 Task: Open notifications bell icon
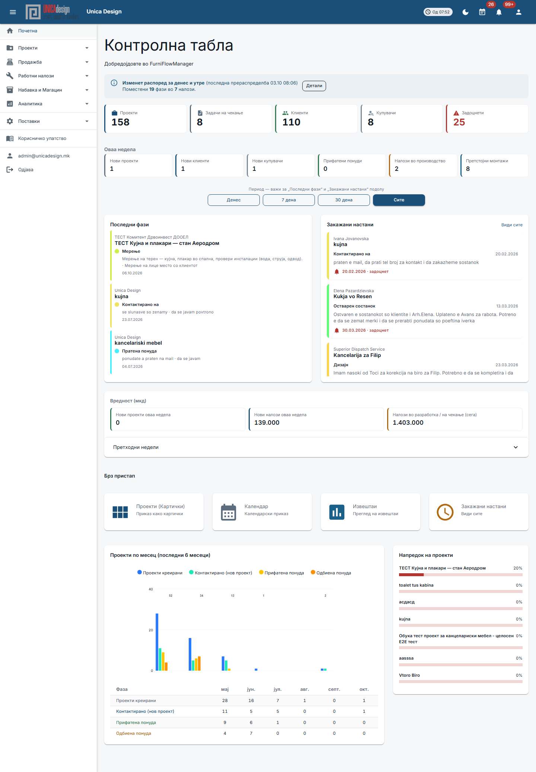pyautogui.click(x=499, y=12)
